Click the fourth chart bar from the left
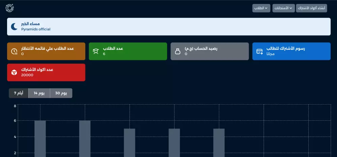 174,143
